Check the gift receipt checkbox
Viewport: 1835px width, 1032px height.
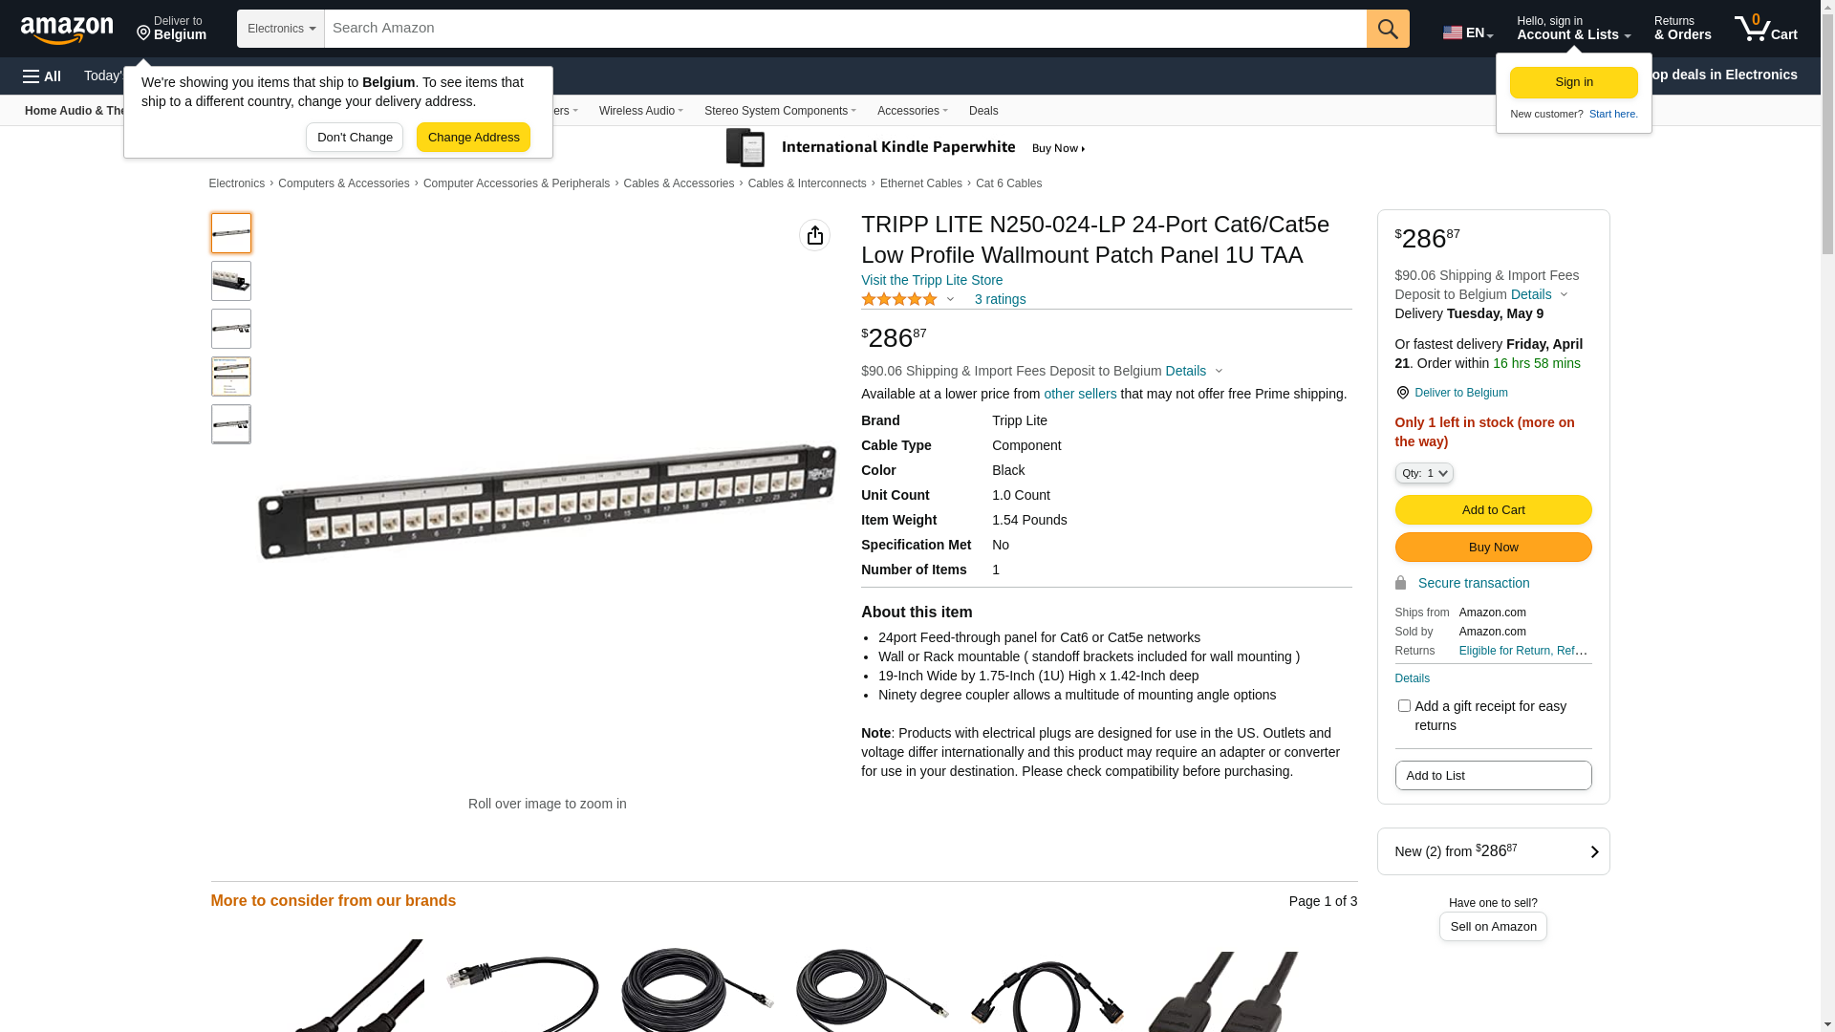(x=1404, y=706)
